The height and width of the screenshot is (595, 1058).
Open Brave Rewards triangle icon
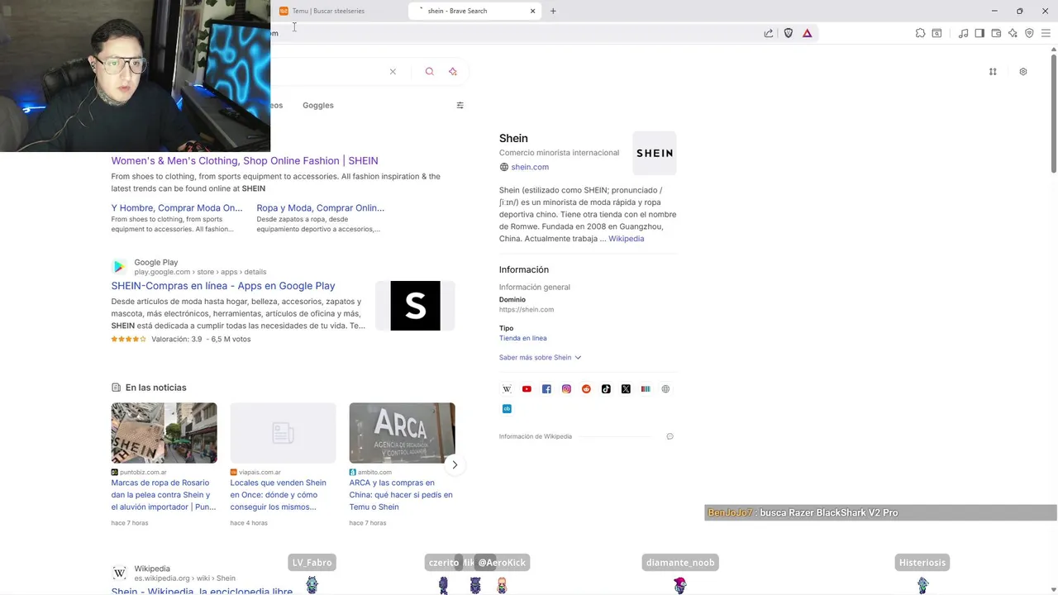point(808,33)
